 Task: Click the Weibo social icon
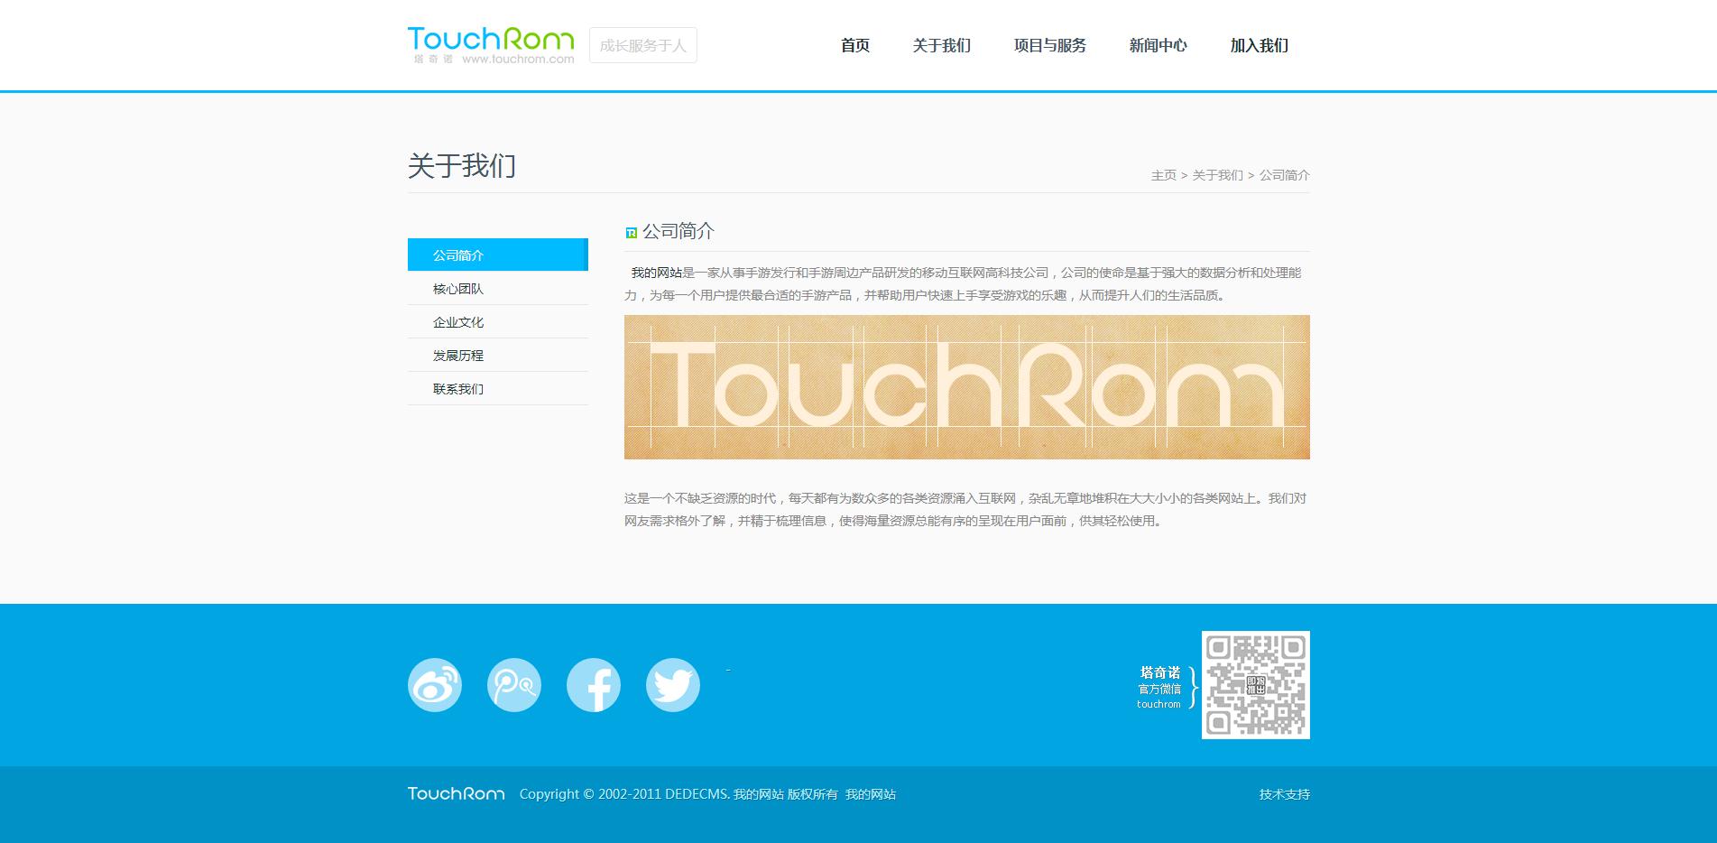click(x=435, y=685)
